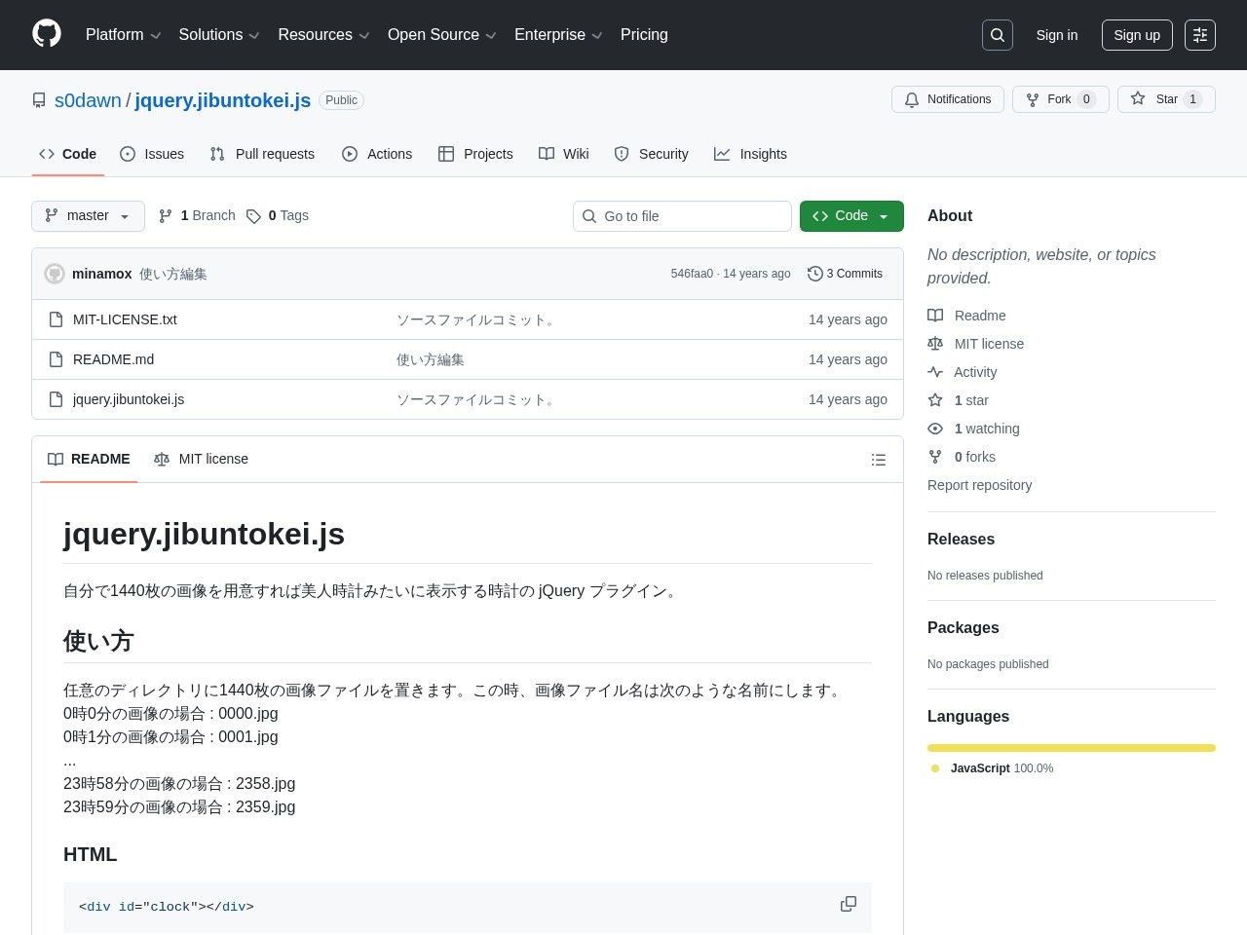Toggle the README outline view

tap(878, 459)
